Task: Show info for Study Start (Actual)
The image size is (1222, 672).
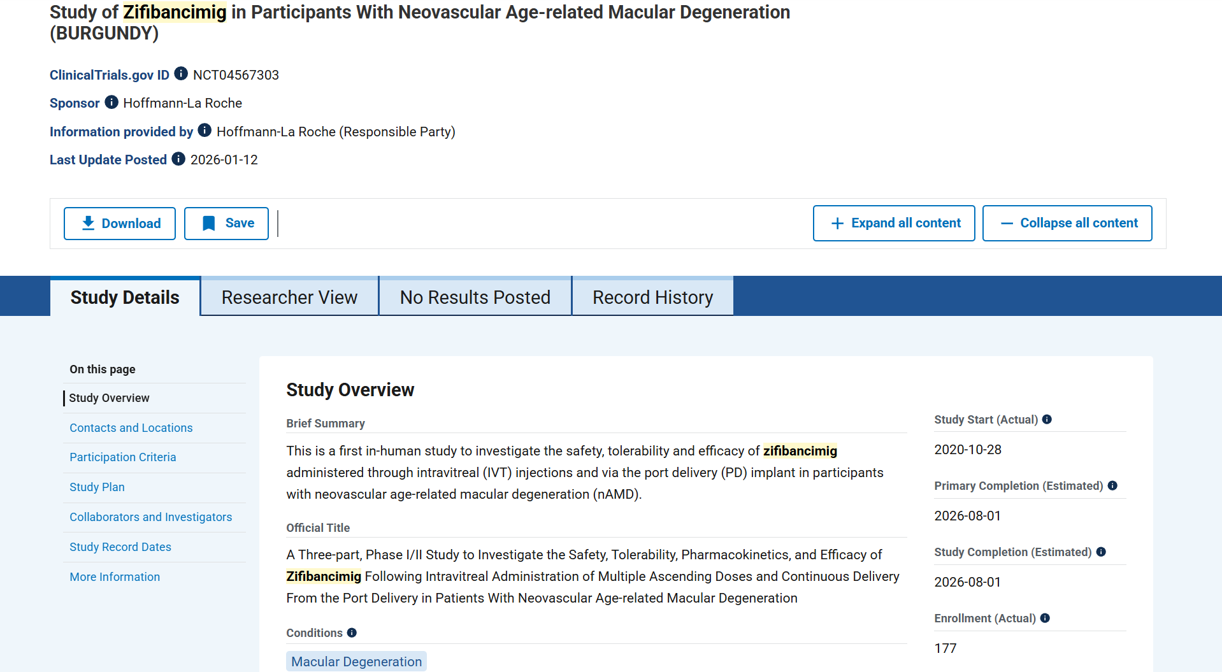Action: point(1047,419)
